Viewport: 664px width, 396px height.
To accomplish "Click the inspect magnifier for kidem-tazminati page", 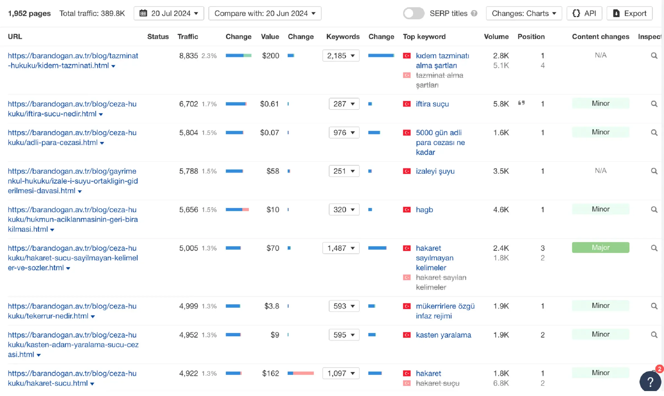I will coord(654,56).
